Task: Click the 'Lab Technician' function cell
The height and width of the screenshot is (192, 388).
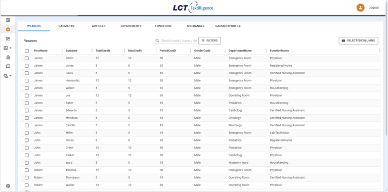Action: 279,133
